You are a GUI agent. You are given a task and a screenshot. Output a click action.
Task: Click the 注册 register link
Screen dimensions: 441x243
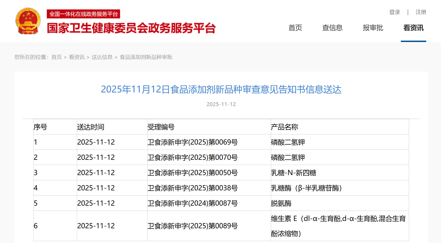point(421,12)
